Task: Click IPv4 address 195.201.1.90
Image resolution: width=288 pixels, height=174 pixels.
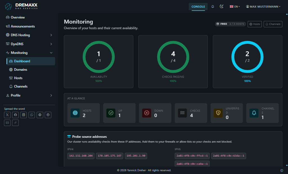Action: pyautogui.click(x=136, y=156)
